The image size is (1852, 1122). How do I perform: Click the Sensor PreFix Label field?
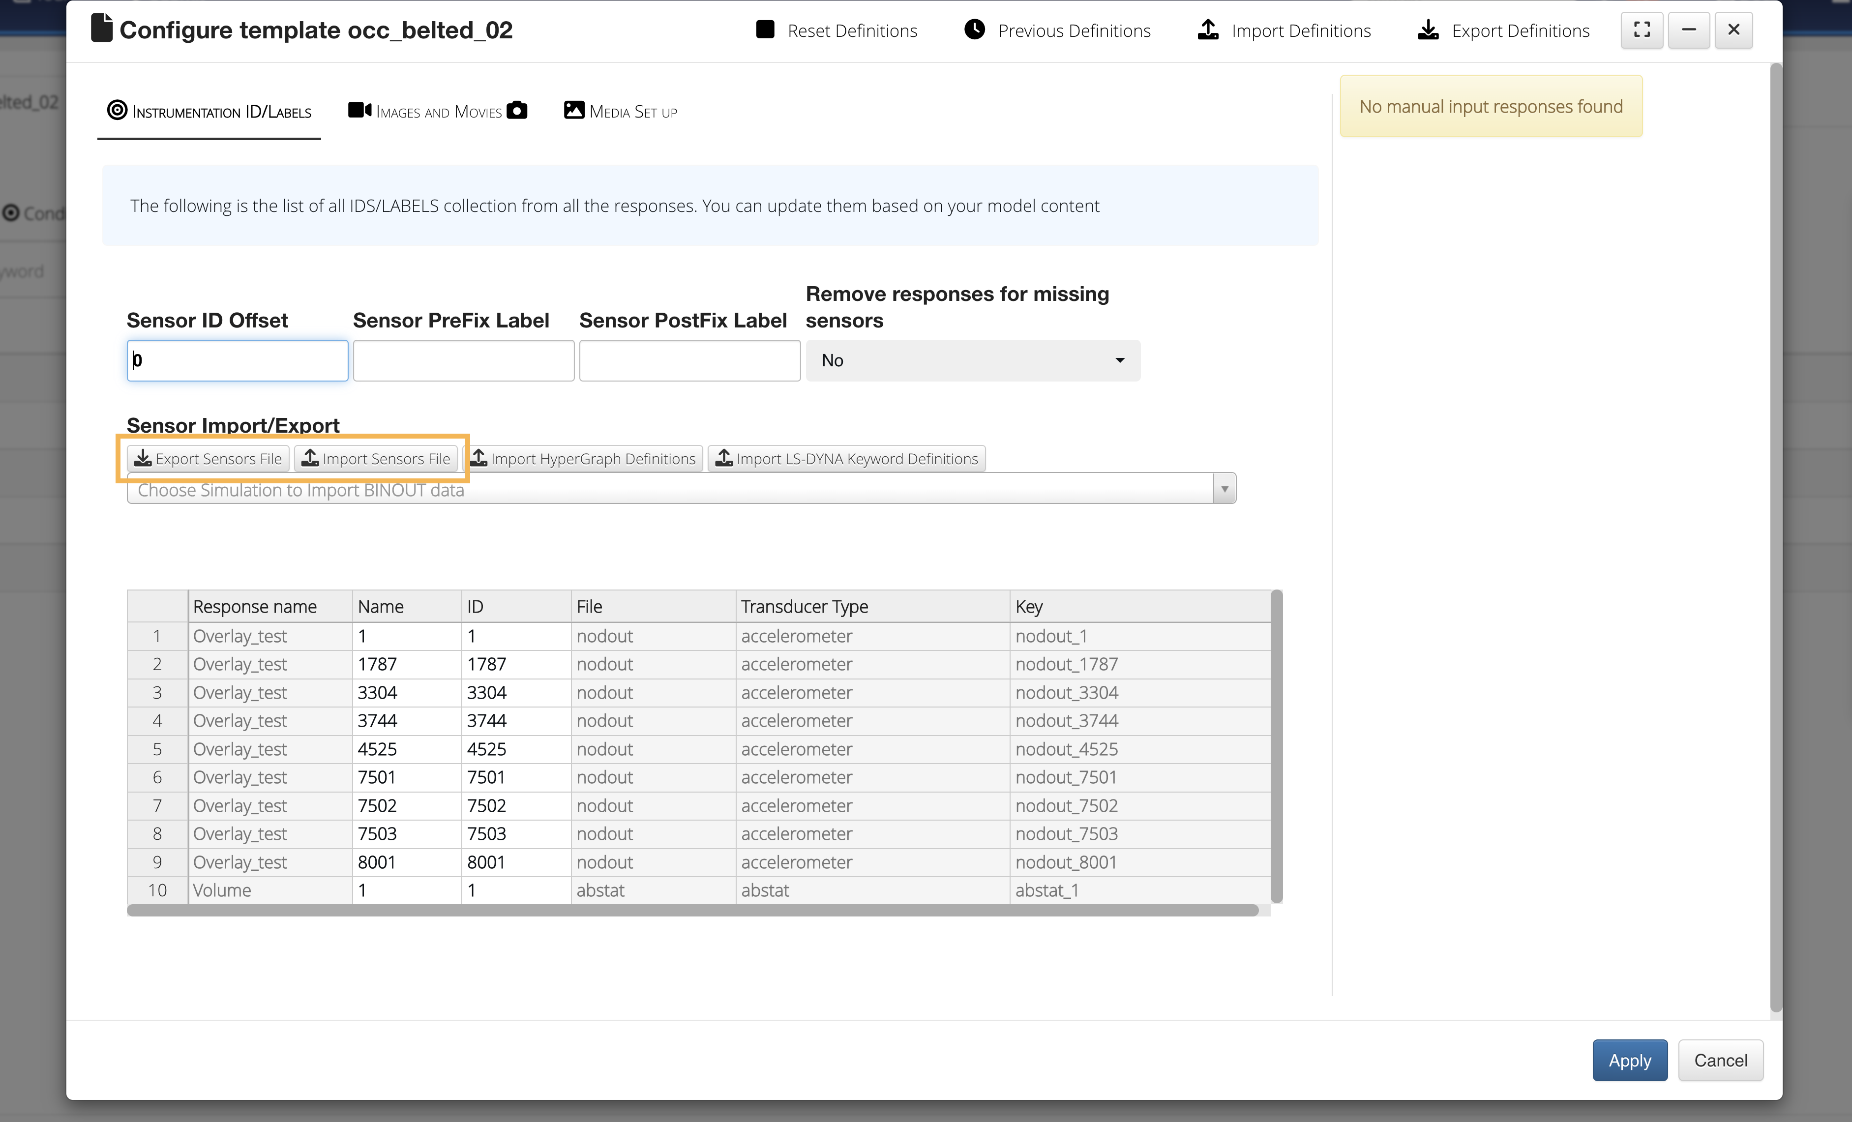point(463,361)
